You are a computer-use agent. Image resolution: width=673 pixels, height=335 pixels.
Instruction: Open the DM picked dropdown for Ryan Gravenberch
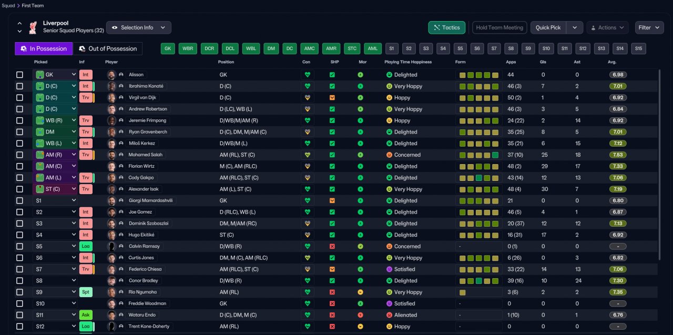coord(55,131)
